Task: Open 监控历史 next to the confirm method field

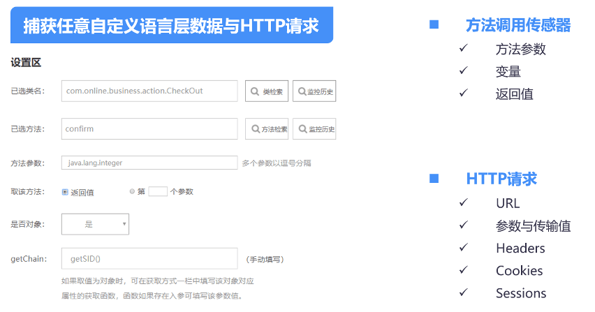Action: pyautogui.click(x=314, y=129)
